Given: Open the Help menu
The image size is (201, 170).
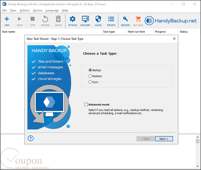Looking at the screenshot, I should coord(65,10).
